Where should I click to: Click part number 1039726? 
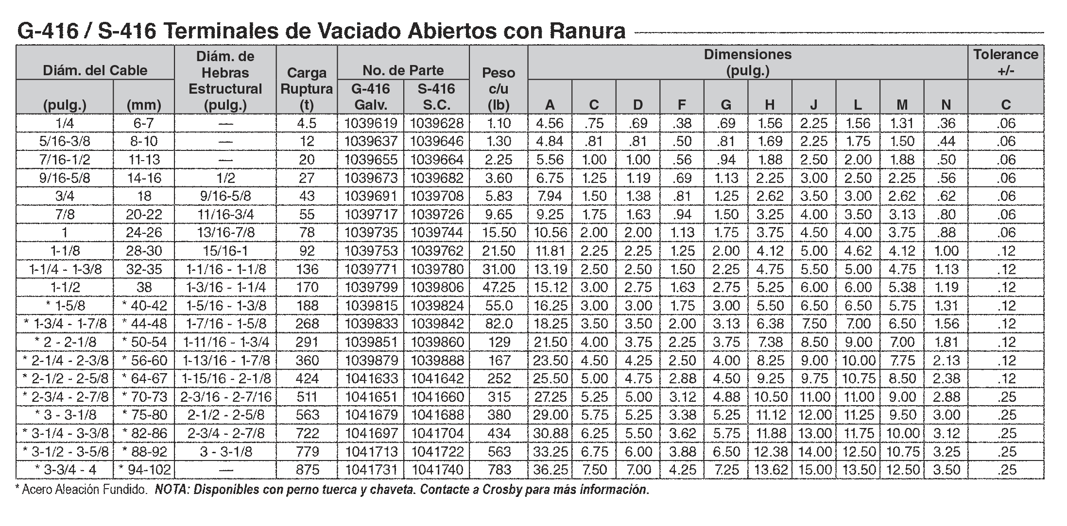point(437,214)
